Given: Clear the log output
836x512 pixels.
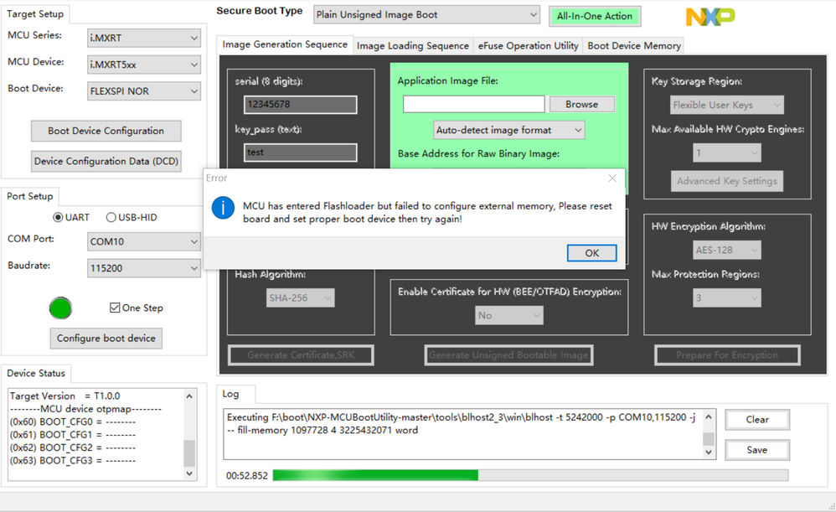Looking at the screenshot, I should (757, 420).
